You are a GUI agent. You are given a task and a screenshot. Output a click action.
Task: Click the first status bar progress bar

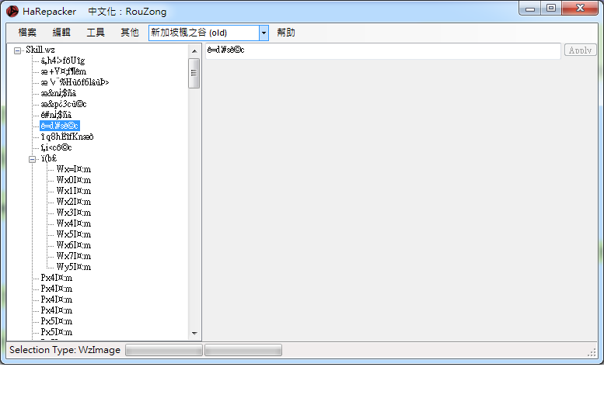tap(164, 350)
